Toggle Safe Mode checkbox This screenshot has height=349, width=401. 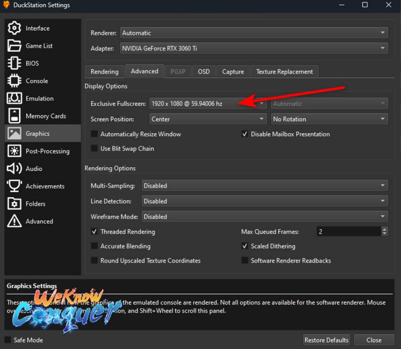click(8, 340)
